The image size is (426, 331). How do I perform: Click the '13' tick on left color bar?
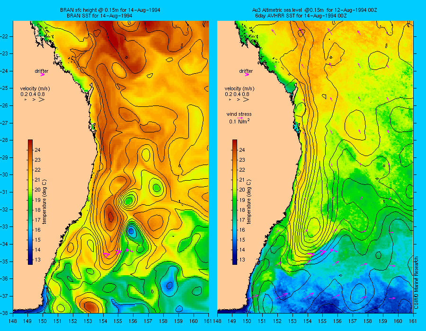37,260
